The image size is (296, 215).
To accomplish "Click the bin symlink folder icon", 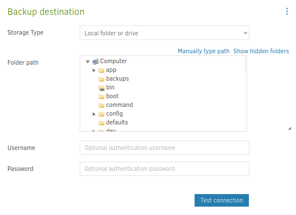I will (x=101, y=88).
